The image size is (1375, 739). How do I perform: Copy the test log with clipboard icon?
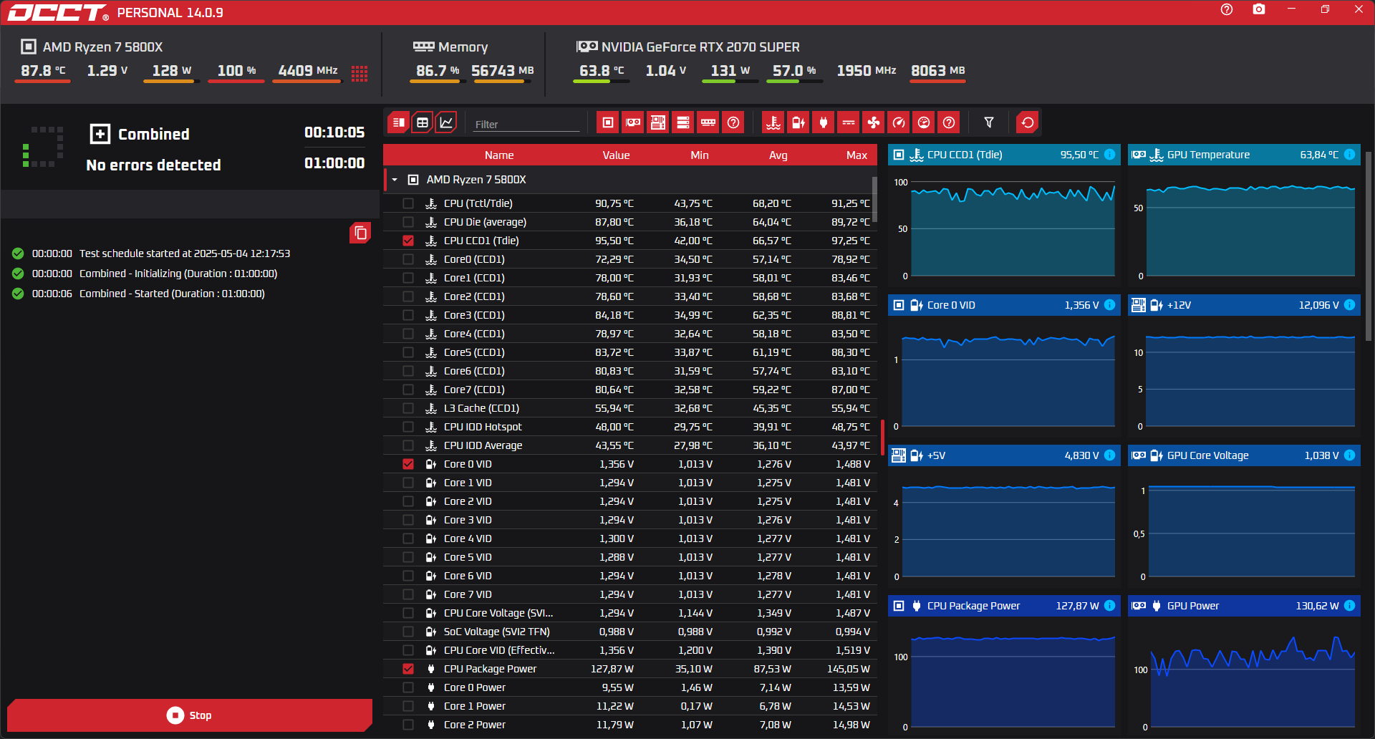pos(360,233)
